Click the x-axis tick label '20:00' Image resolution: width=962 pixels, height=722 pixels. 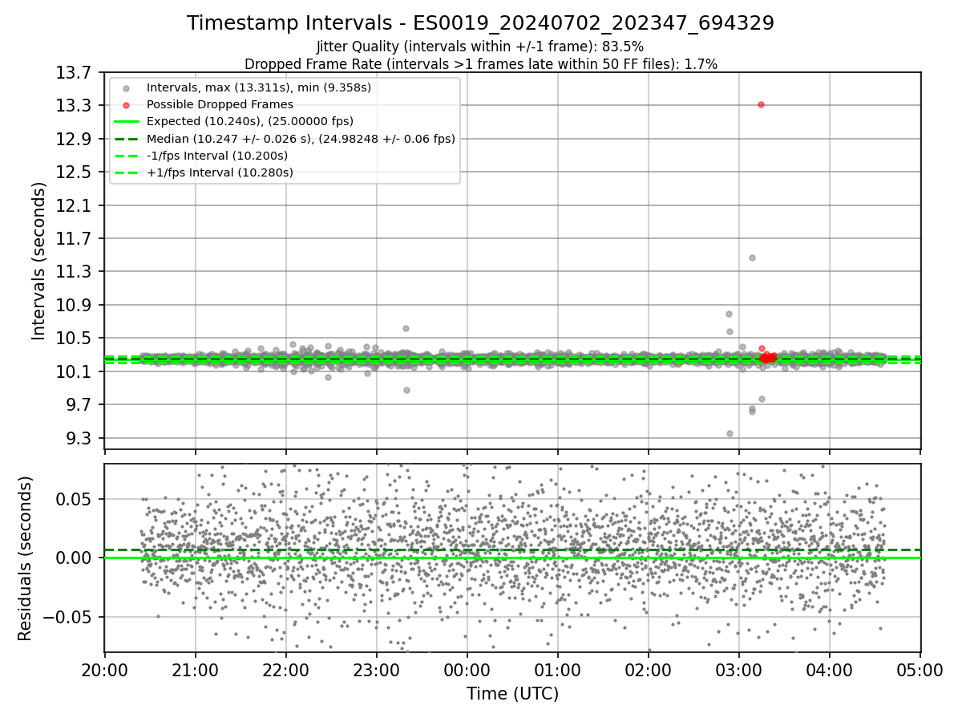click(104, 671)
